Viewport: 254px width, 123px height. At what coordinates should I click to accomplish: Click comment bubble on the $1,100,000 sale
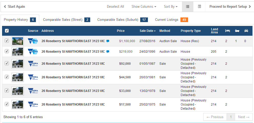108,41
